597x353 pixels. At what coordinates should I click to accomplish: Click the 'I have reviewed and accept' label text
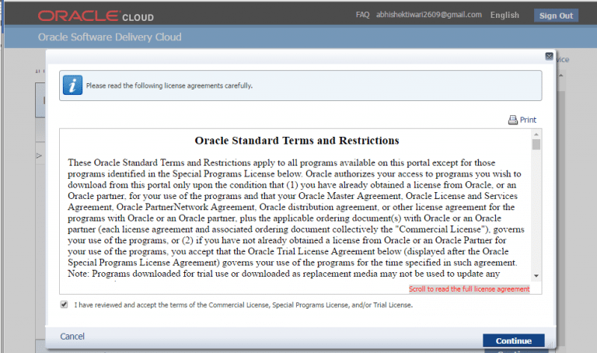click(243, 306)
